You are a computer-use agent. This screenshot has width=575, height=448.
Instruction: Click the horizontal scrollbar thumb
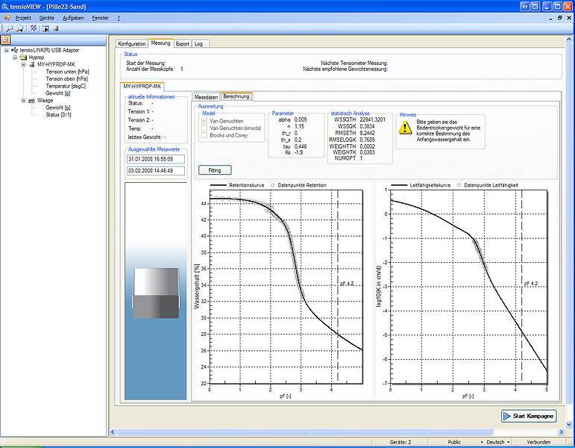coord(304,432)
